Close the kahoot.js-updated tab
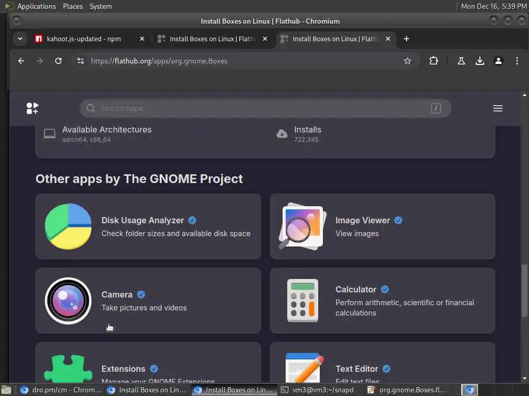 142,39
